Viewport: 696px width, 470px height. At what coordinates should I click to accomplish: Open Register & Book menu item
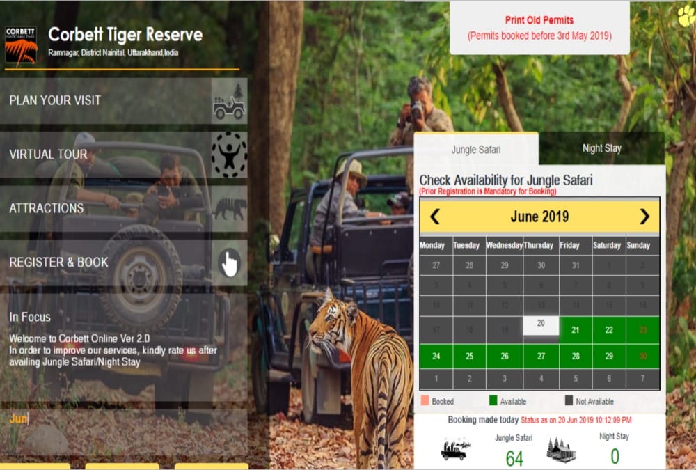point(123,263)
